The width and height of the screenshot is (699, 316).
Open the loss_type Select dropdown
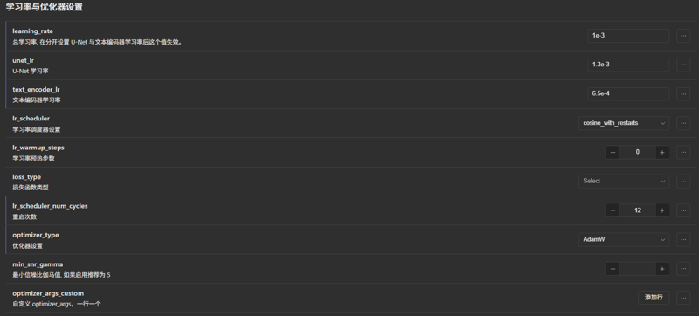624,182
